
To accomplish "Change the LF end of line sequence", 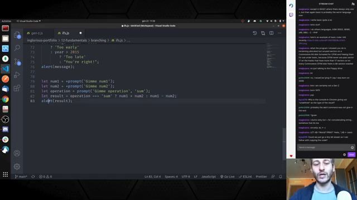I will click(196, 177).
